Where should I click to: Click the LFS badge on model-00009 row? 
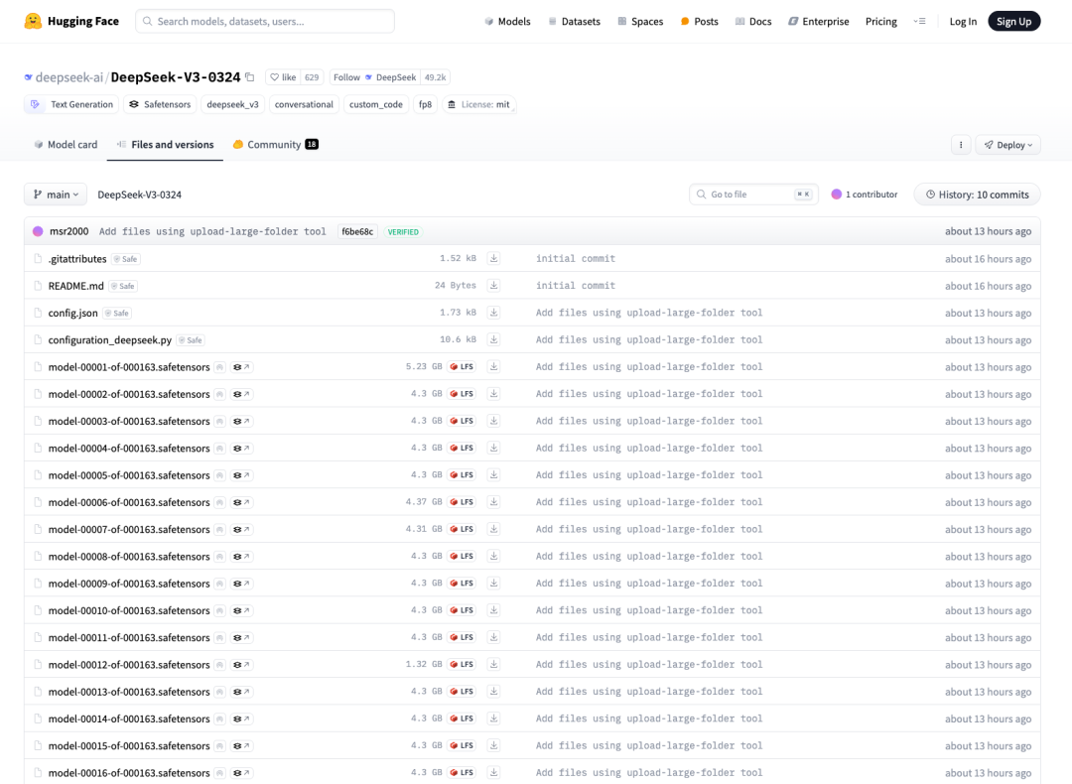pyautogui.click(x=463, y=584)
